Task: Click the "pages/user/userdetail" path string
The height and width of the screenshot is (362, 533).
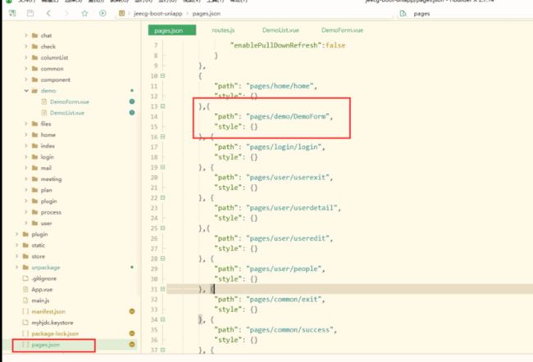Action: point(292,208)
